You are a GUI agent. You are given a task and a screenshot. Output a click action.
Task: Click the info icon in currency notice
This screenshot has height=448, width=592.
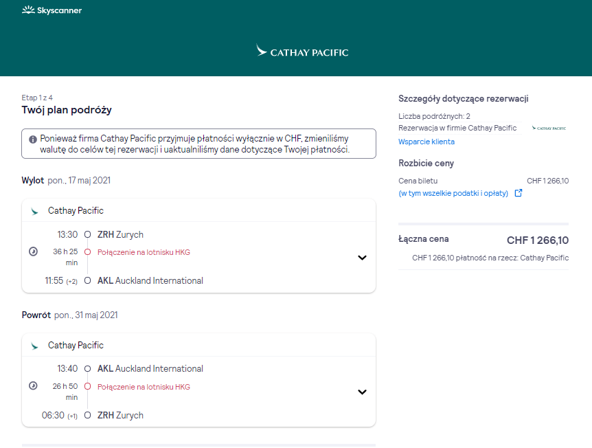[33, 139]
